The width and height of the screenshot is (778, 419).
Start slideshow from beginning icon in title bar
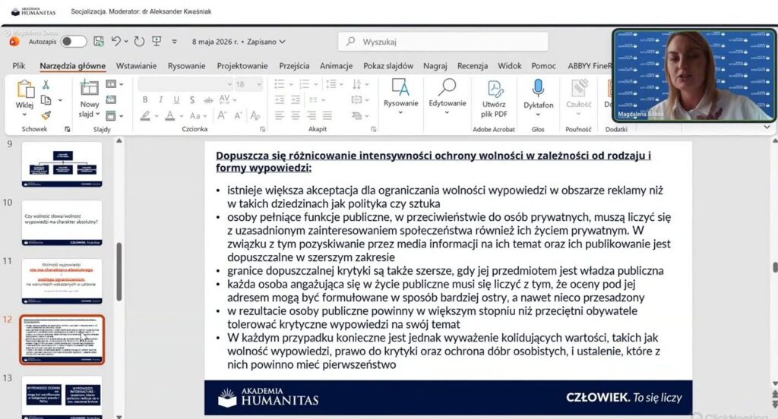[157, 41]
